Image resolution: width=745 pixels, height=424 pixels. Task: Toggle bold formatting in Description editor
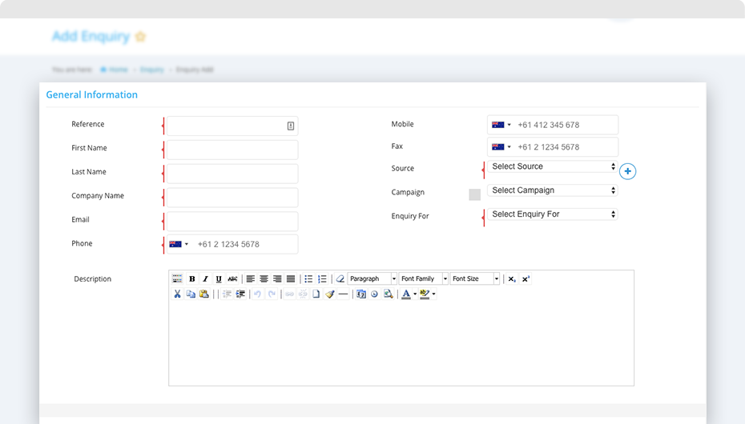[x=192, y=279]
